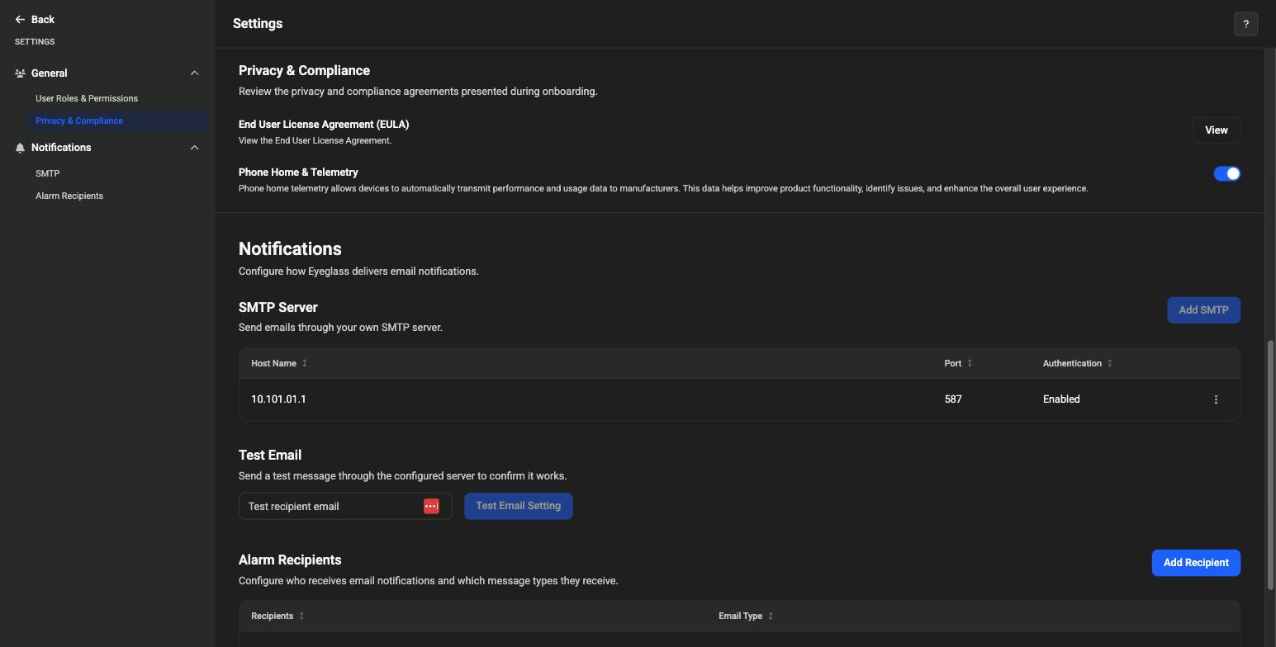Disable the Phone Home & Telemetry toggle
Image resolution: width=1276 pixels, height=647 pixels.
point(1226,173)
